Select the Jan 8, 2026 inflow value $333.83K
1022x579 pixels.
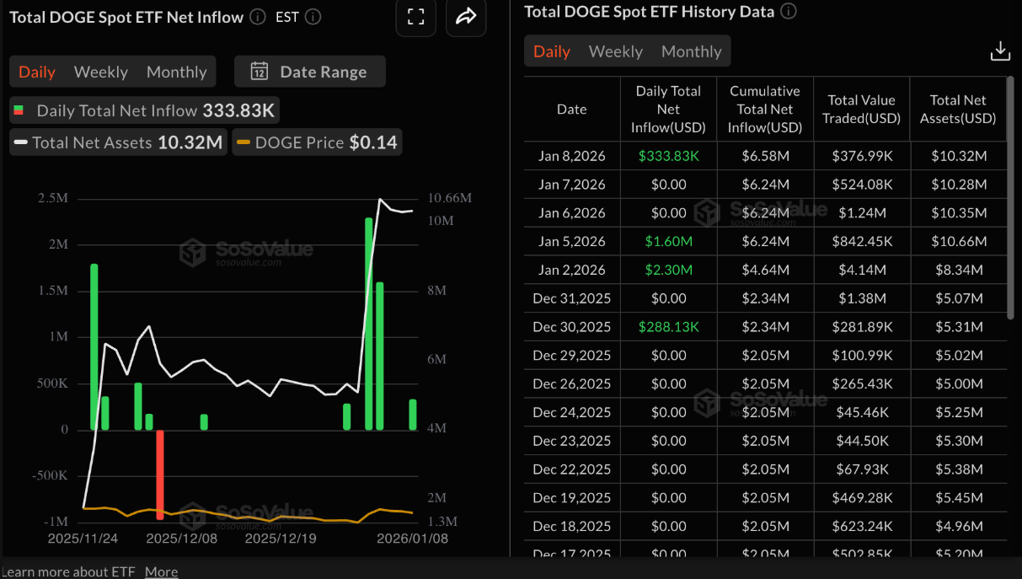pos(668,155)
